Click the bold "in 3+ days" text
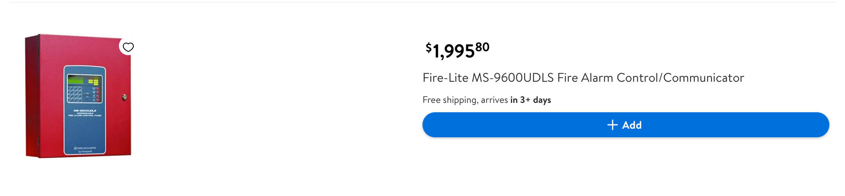The width and height of the screenshot is (845, 196). (x=530, y=100)
